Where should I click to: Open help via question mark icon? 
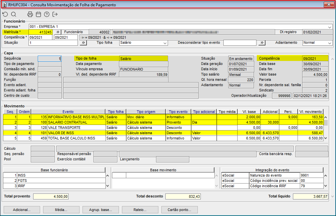pos(47,14)
